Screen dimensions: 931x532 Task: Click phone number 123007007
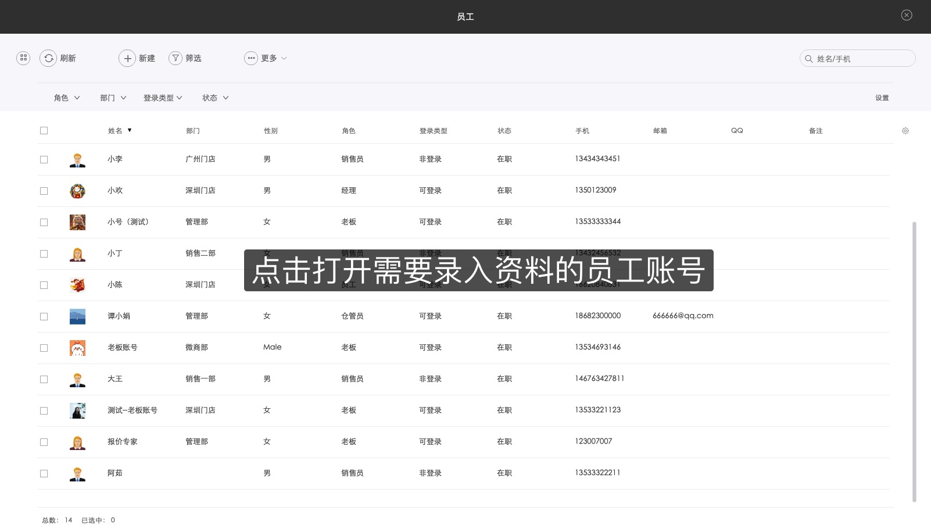tap(593, 441)
